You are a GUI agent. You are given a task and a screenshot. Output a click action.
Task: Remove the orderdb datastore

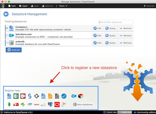point(125,43)
